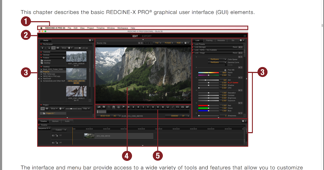
Task: Click the fast forward button
Action: [153, 107]
